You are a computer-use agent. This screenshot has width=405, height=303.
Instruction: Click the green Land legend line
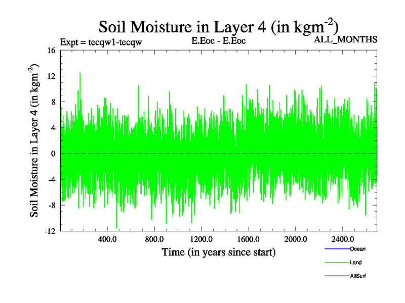coord(336,263)
